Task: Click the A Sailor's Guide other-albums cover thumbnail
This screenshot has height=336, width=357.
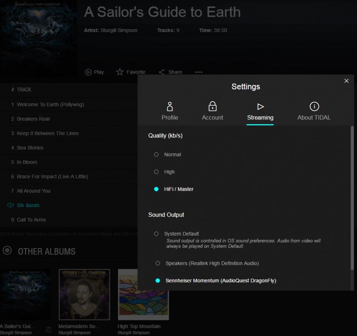Action: coord(25,294)
